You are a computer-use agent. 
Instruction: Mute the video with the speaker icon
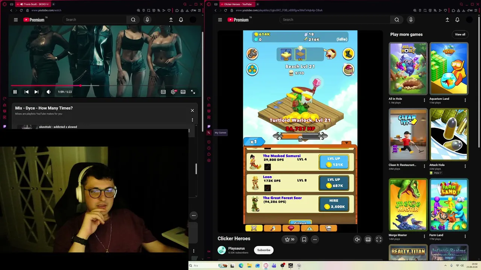[x=48, y=92]
